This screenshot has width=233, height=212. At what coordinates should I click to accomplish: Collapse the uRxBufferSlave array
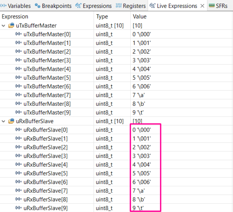(x=3, y=121)
